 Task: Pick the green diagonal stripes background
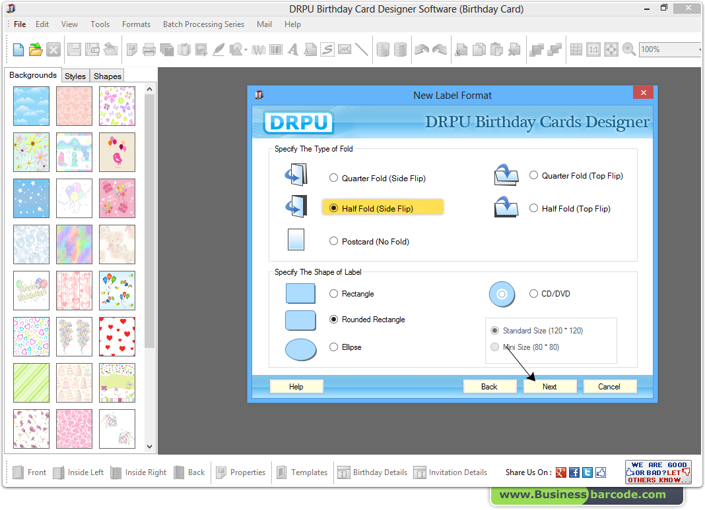(x=32, y=382)
